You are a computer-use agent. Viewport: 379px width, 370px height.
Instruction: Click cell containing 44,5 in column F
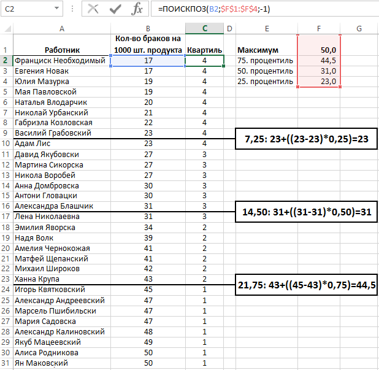click(x=319, y=60)
